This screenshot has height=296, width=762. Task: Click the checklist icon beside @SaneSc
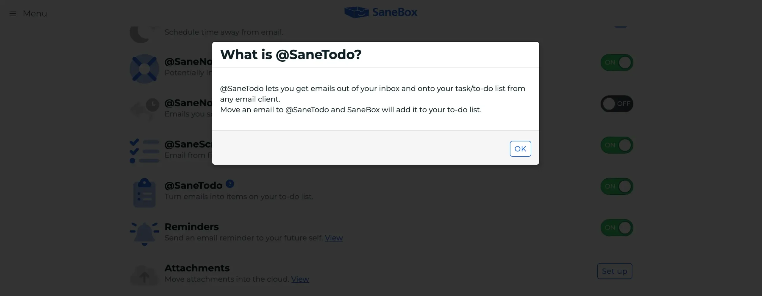144,151
